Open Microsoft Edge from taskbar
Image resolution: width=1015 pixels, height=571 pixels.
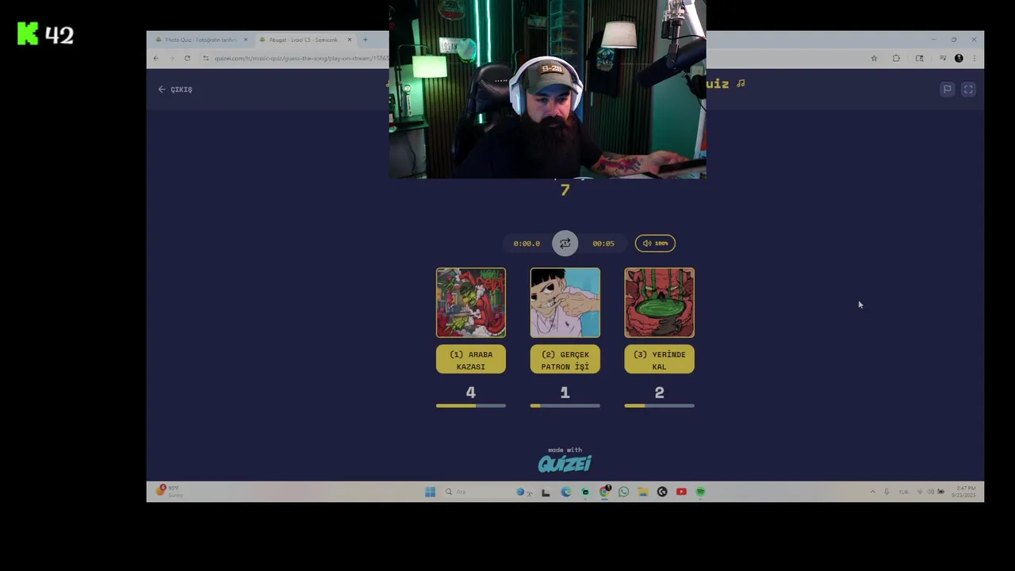point(565,492)
